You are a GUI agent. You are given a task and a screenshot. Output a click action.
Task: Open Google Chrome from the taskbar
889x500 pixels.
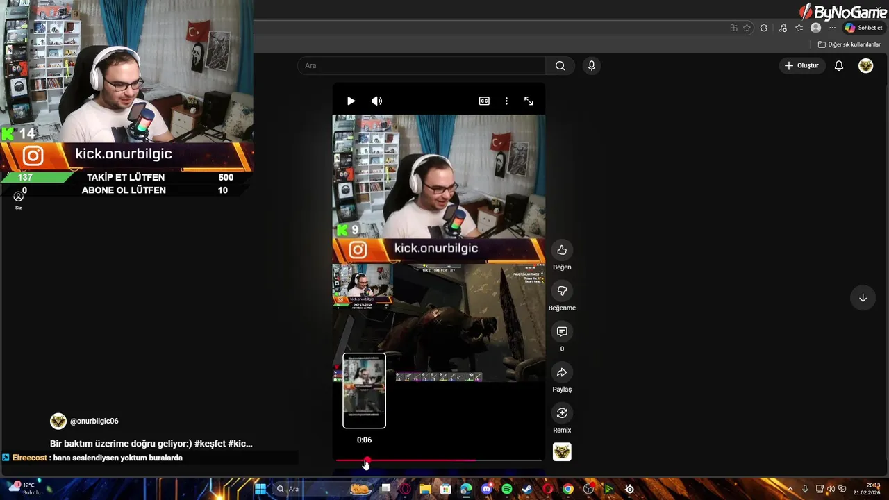pyautogui.click(x=568, y=489)
